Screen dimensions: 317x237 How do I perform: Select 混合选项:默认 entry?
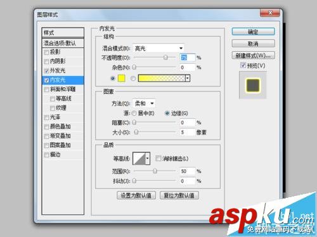pos(63,43)
